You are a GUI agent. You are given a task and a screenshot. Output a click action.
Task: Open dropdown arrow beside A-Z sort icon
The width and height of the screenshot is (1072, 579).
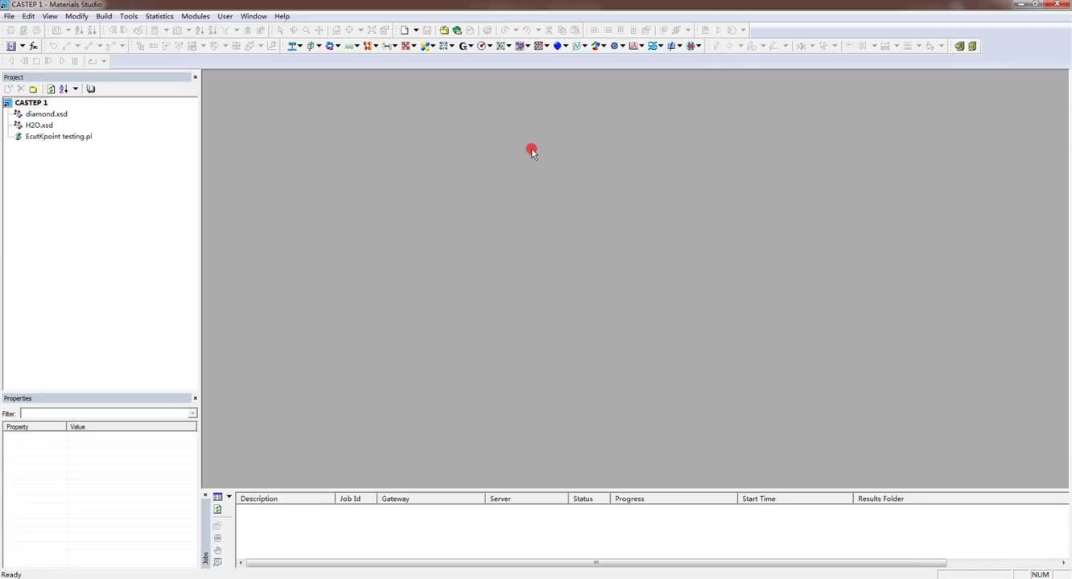[76, 89]
